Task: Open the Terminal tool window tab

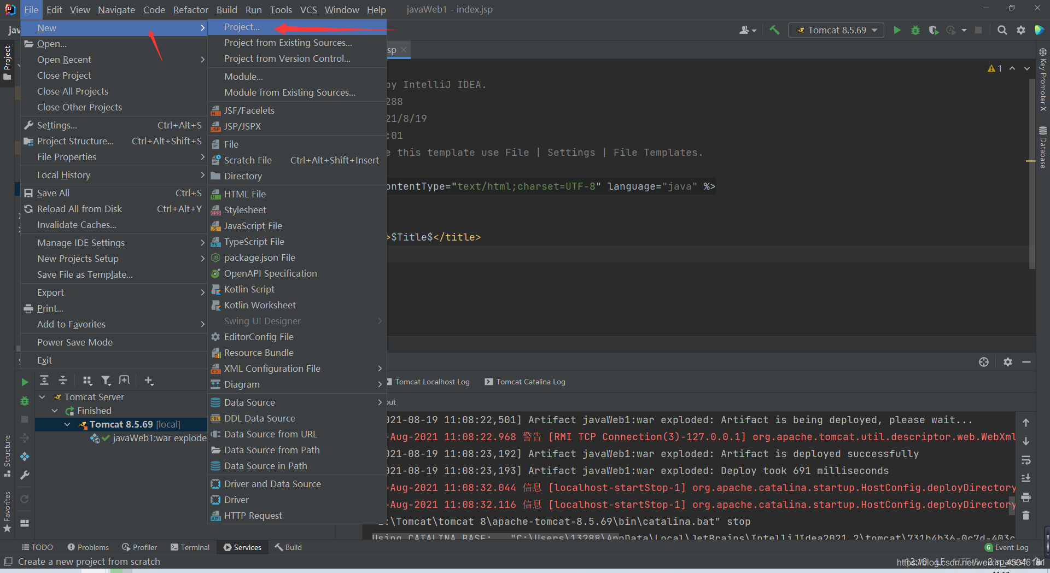Action: coord(190,547)
